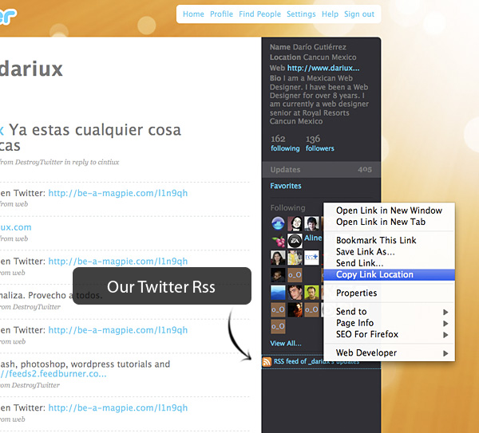This screenshot has height=433, width=479.
Task: Open the feeds2.feedburner.co... link
Action: [53, 373]
